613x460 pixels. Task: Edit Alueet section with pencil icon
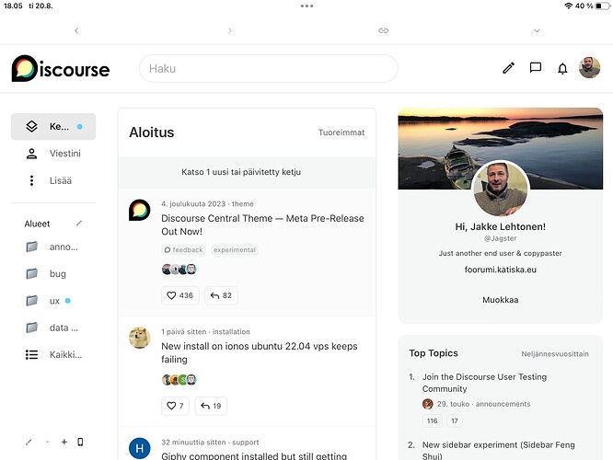[79, 224]
